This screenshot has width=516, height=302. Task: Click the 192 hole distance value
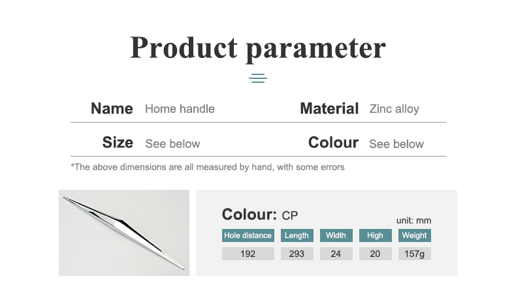248,254
